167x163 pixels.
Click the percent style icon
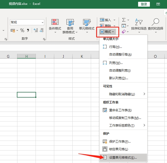[22, 30]
